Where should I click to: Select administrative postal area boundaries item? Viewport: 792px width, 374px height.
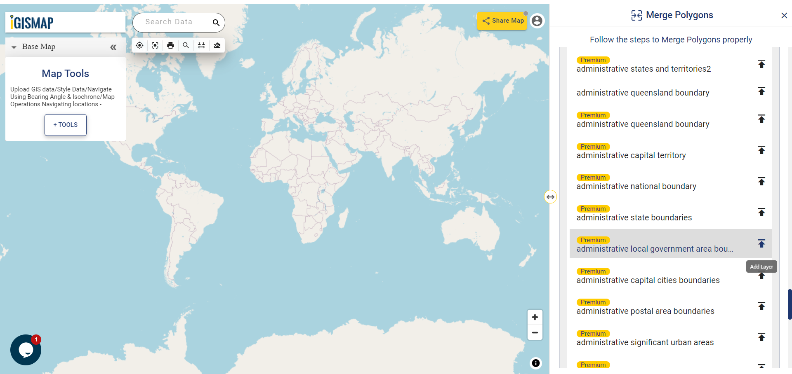pos(645,311)
